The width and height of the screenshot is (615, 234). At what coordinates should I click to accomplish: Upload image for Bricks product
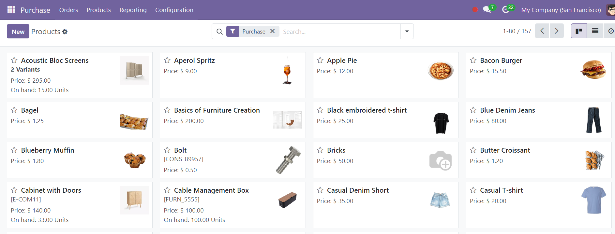(x=441, y=160)
